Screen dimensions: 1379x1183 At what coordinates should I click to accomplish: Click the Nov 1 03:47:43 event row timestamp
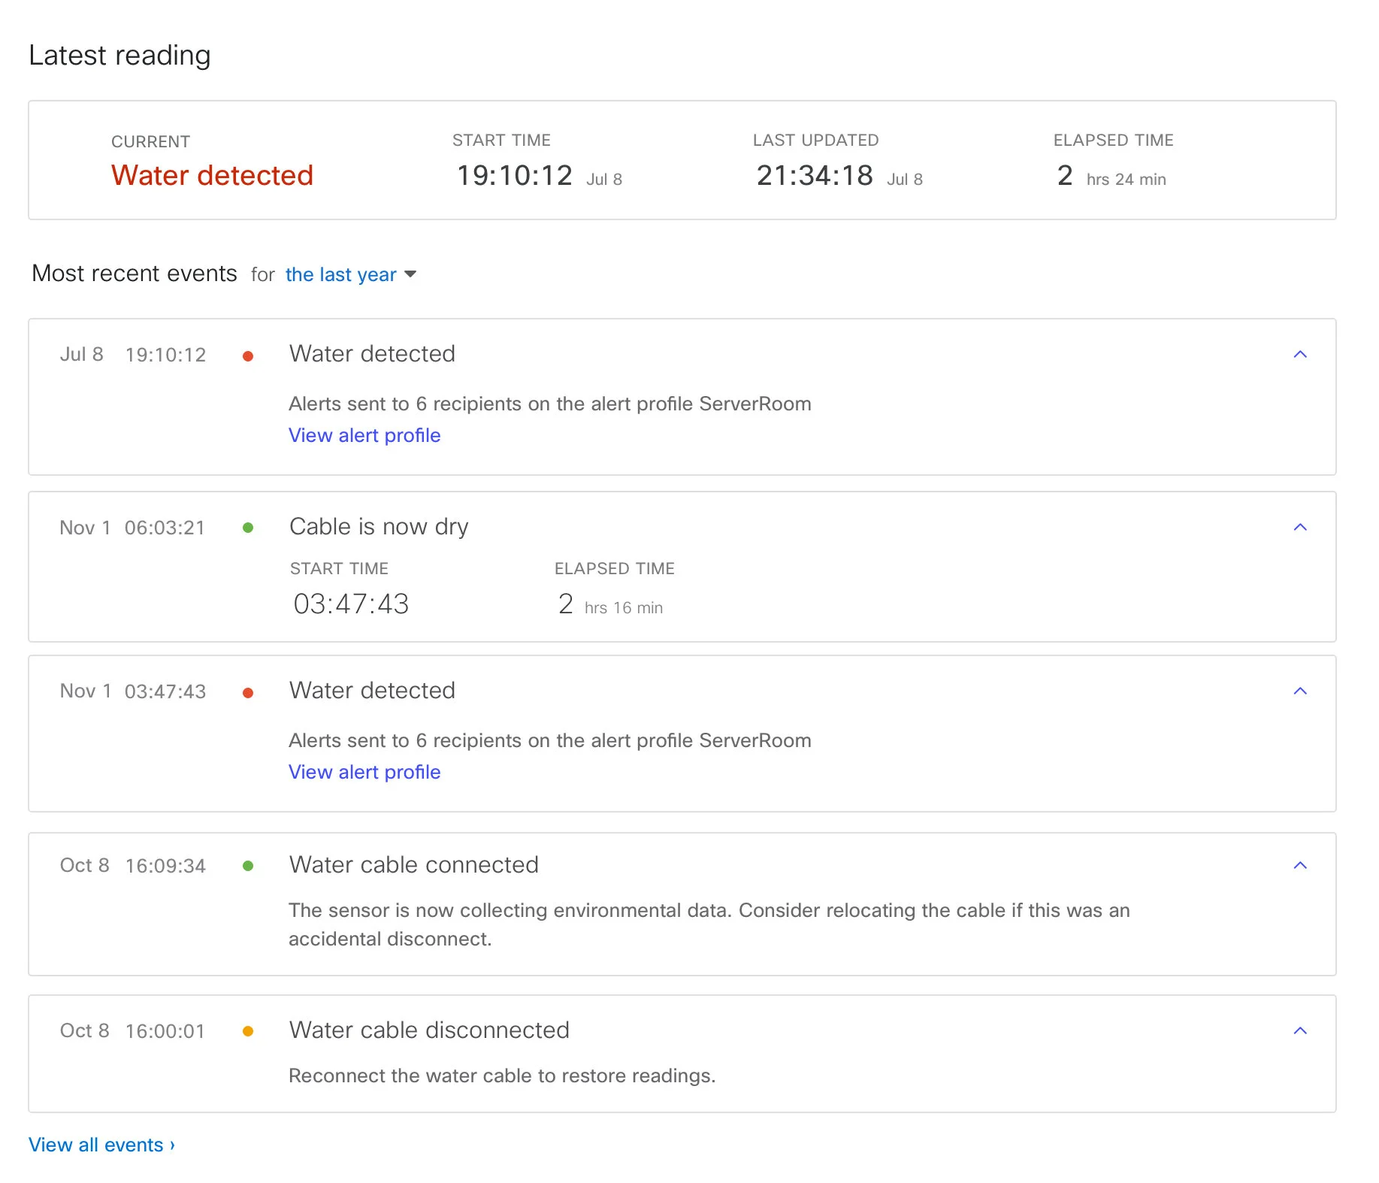[x=133, y=691]
